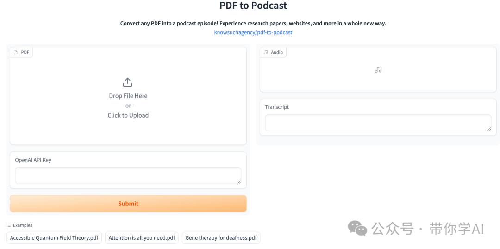This screenshot has height=249, width=500.
Task: Click the PDF to Podcast heading
Action: 253,6
